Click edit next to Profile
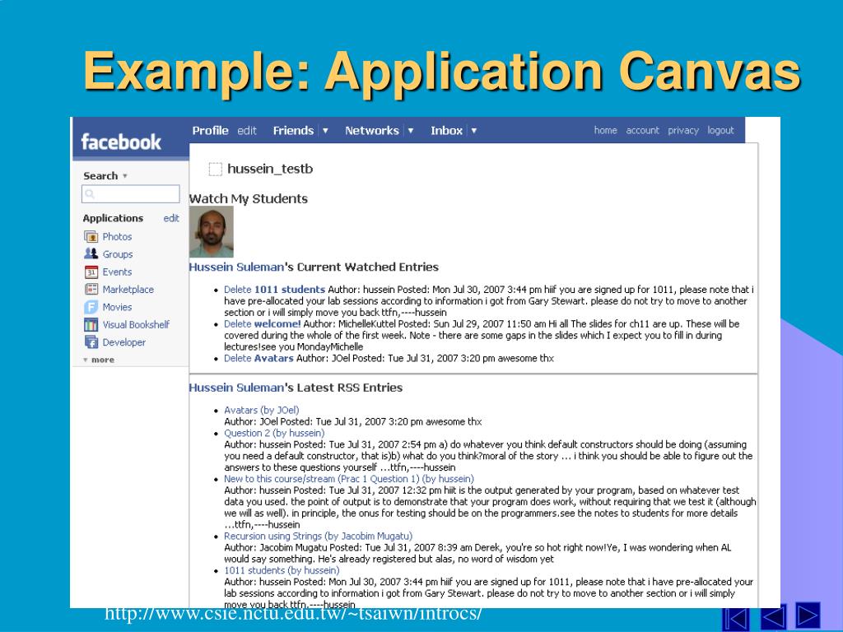 click(x=247, y=131)
